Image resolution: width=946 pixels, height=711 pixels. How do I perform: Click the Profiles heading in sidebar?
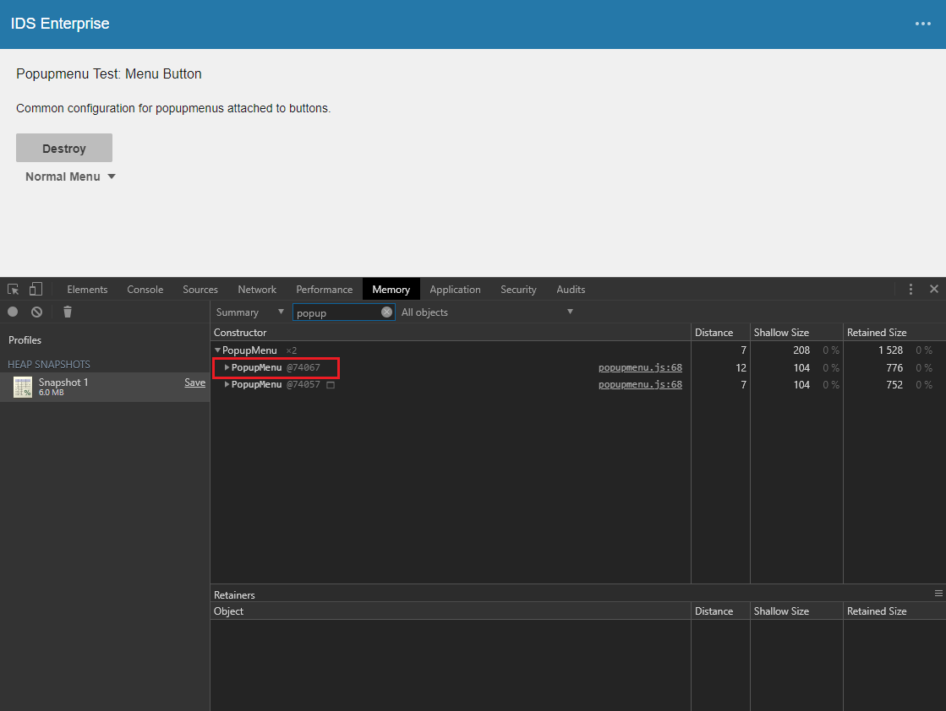coord(25,339)
